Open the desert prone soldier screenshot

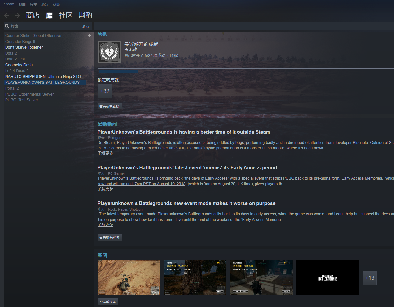click(x=129, y=277)
